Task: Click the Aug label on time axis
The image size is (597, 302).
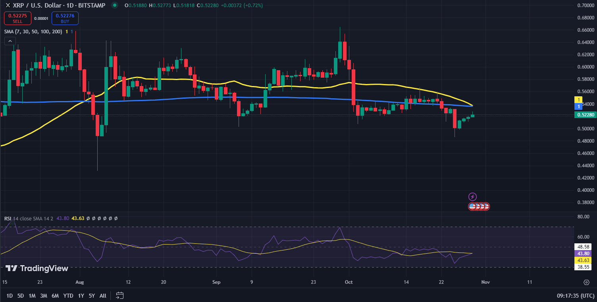Action: (x=80, y=282)
